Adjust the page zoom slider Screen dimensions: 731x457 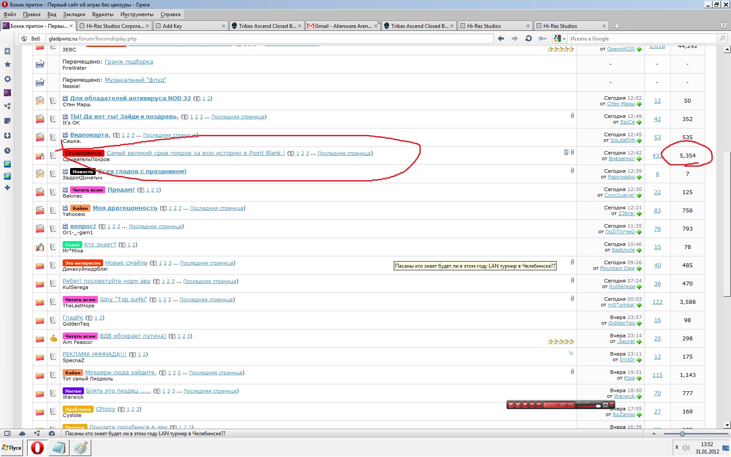(682, 434)
